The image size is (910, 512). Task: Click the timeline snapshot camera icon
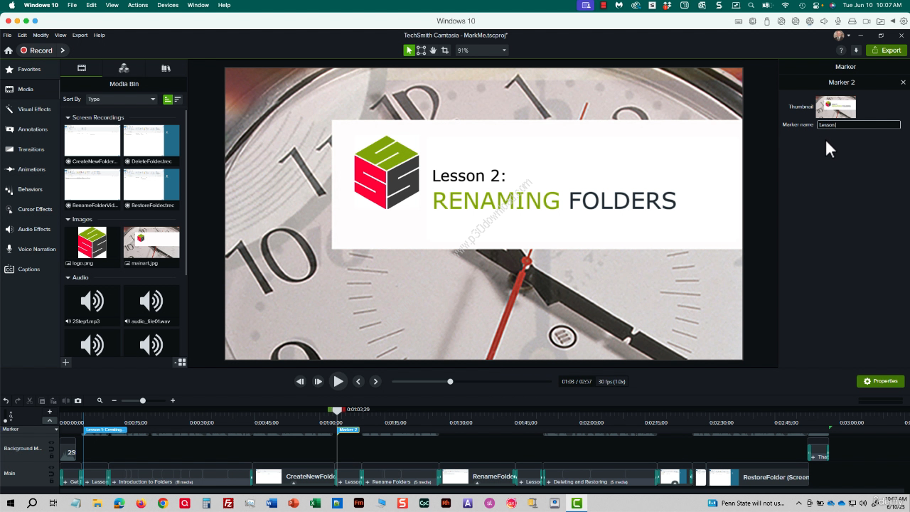coord(77,401)
